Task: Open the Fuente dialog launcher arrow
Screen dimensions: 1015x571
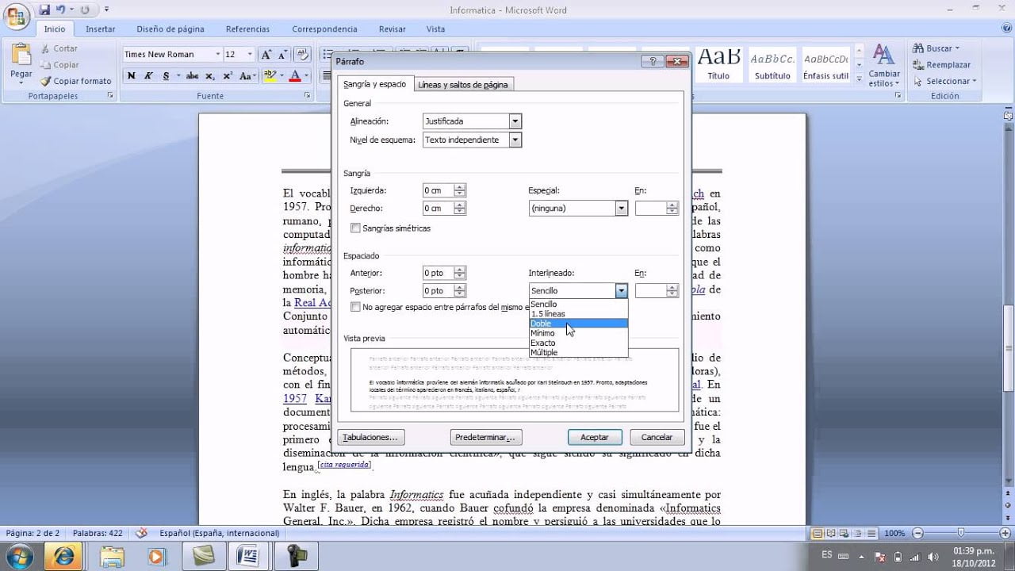Action: pos(308,95)
